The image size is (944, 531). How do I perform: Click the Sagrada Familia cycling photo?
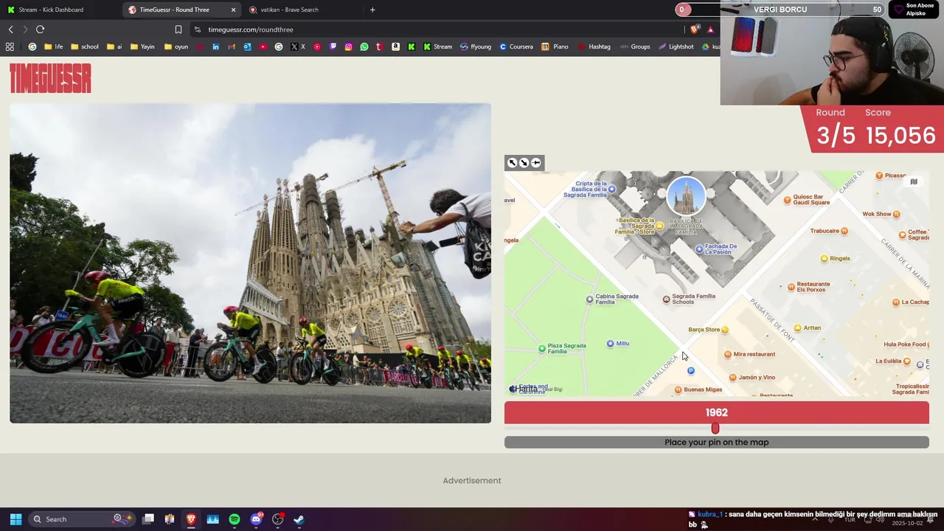[x=250, y=263]
